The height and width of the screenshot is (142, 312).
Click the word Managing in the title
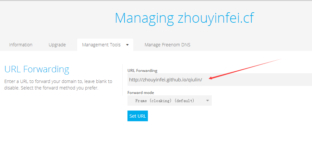[x=145, y=18]
